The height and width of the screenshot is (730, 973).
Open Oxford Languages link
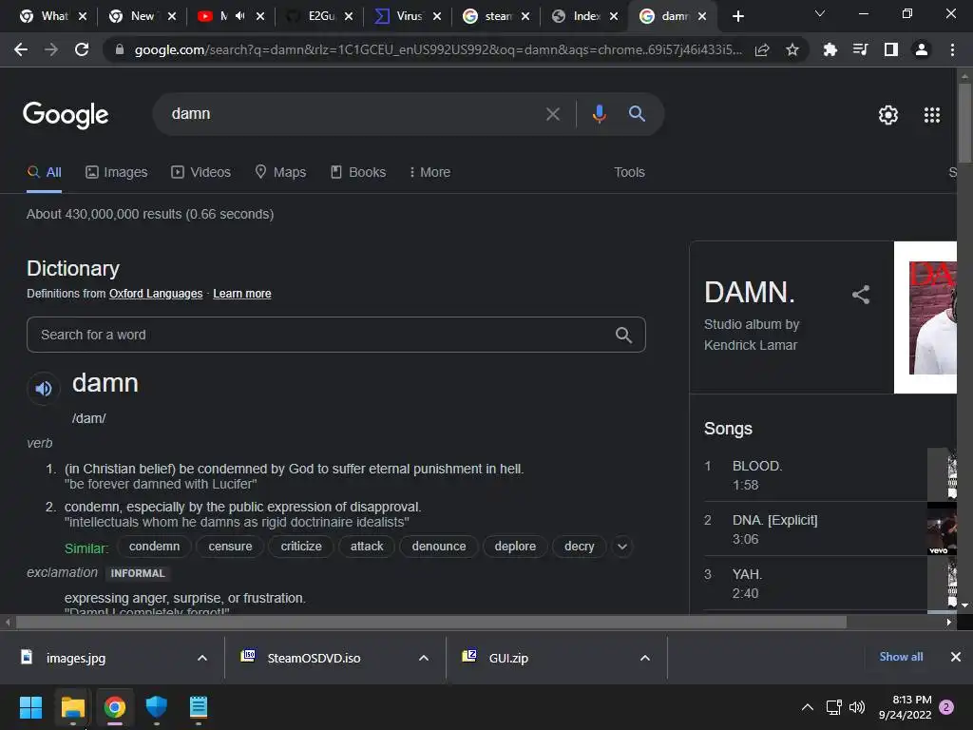[156, 294]
